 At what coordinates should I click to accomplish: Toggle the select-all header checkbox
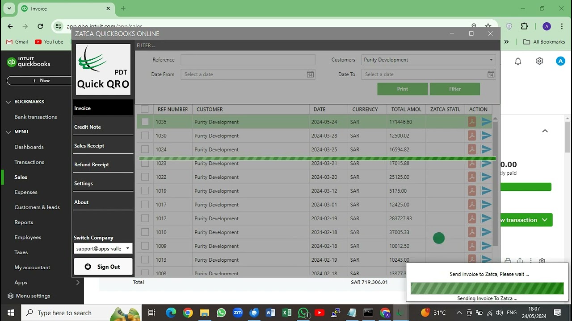pos(145,109)
